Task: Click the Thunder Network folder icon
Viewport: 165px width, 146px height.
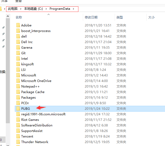Action: point(18,142)
